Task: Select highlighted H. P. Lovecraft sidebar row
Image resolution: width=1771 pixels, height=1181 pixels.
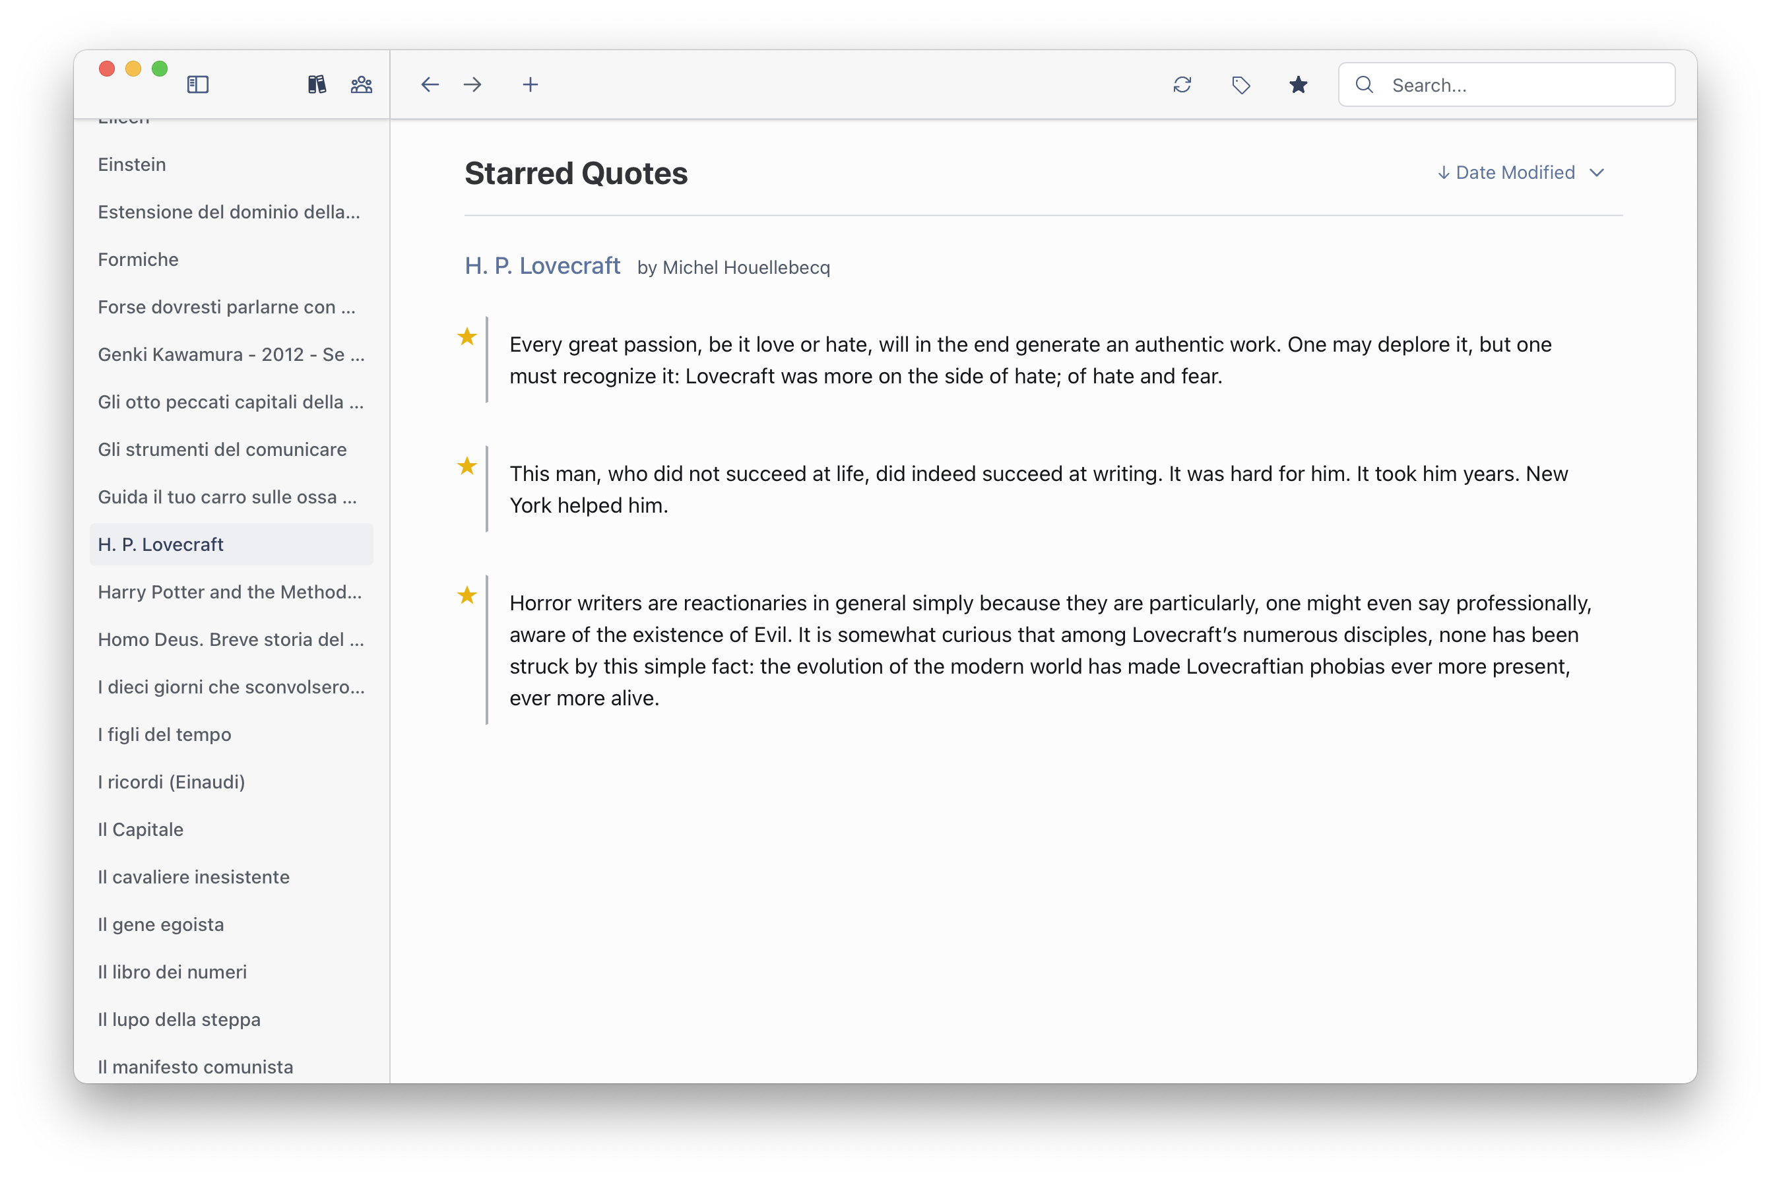Action: tap(231, 544)
